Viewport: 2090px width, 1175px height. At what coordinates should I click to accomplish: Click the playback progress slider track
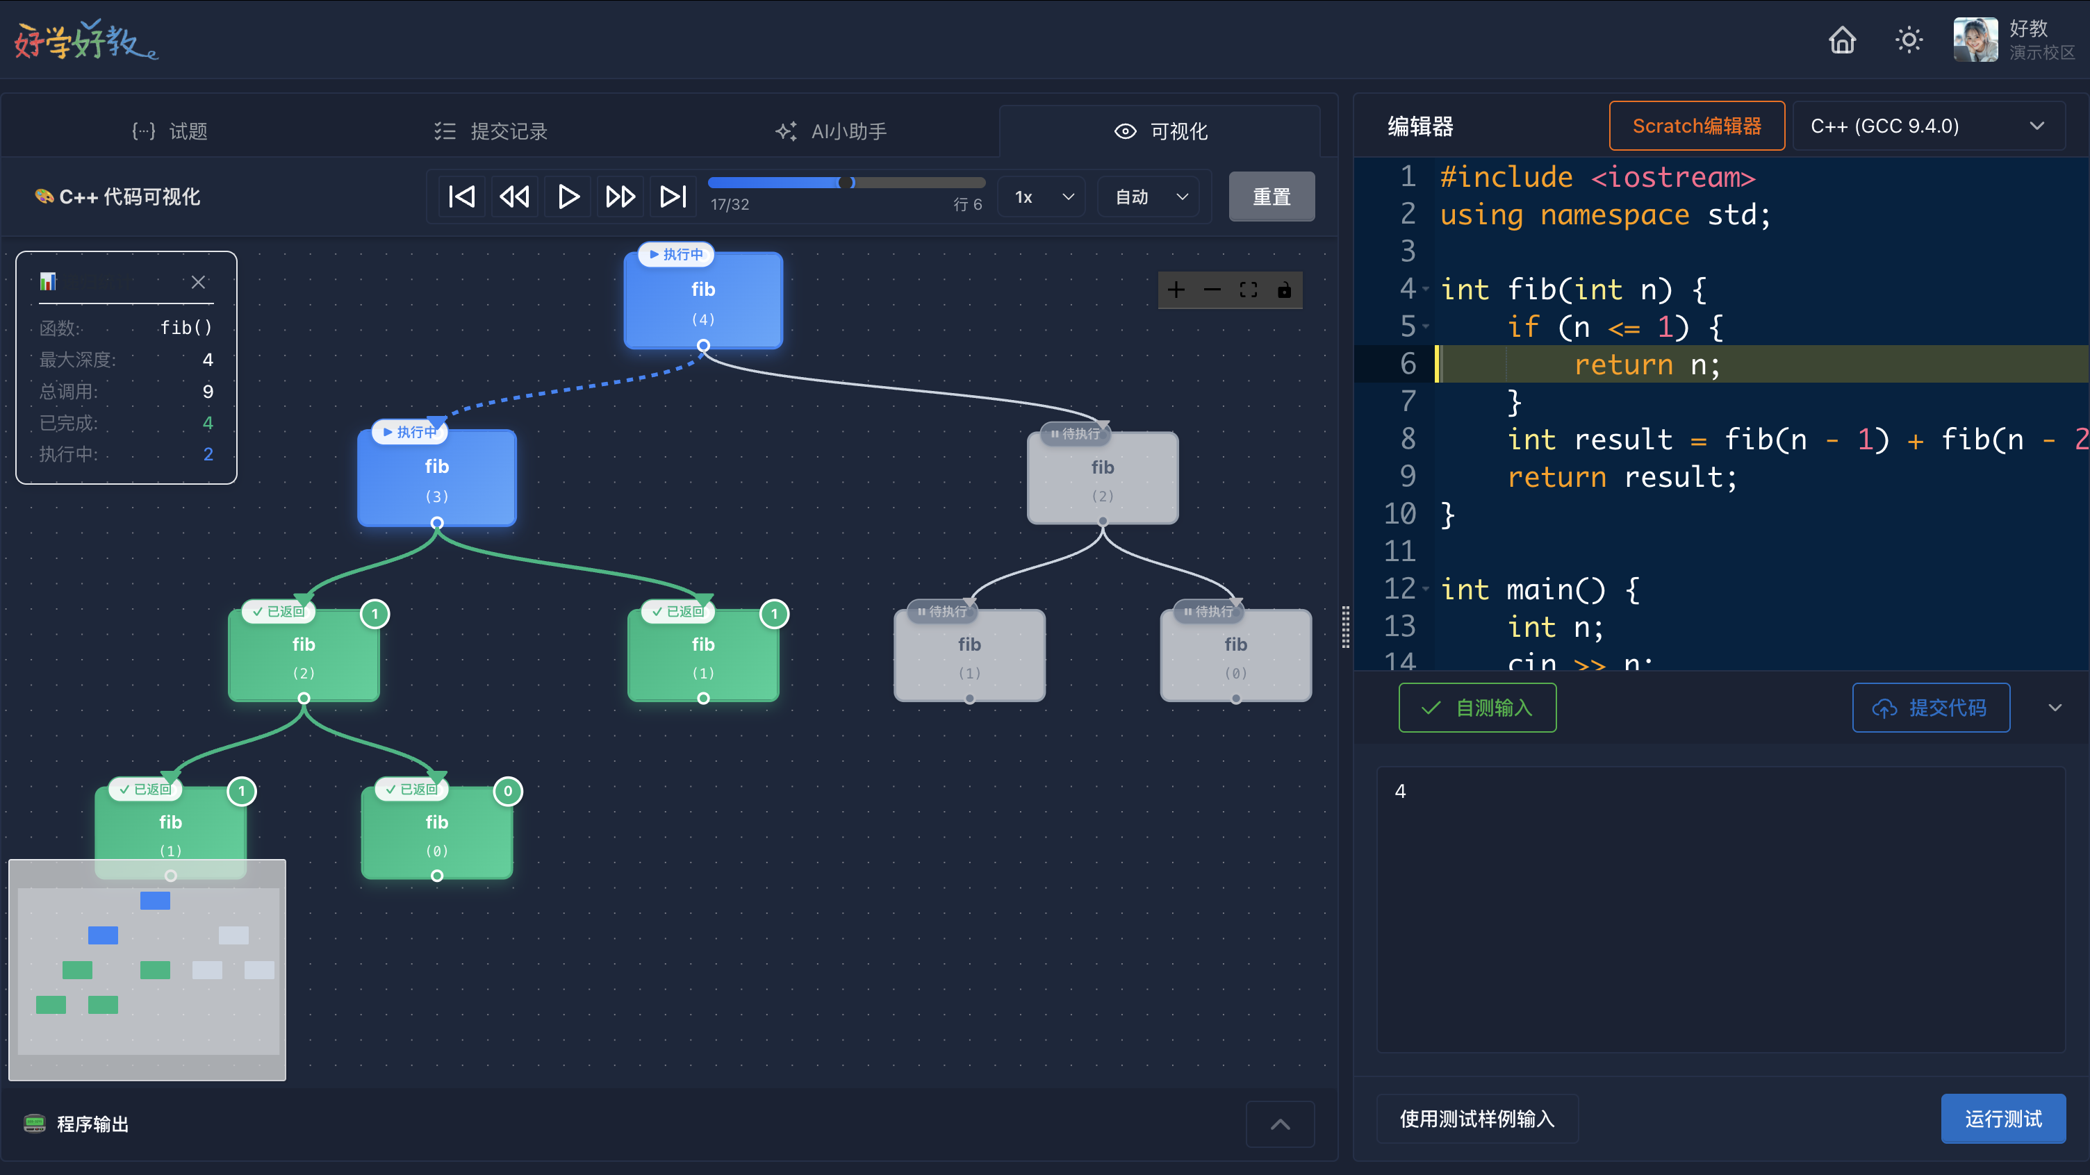pos(917,183)
